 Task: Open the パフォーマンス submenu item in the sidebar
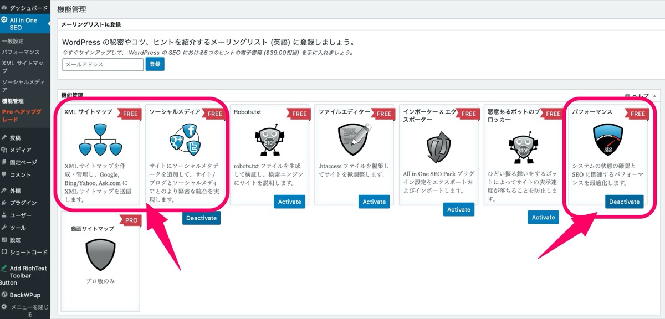21,52
